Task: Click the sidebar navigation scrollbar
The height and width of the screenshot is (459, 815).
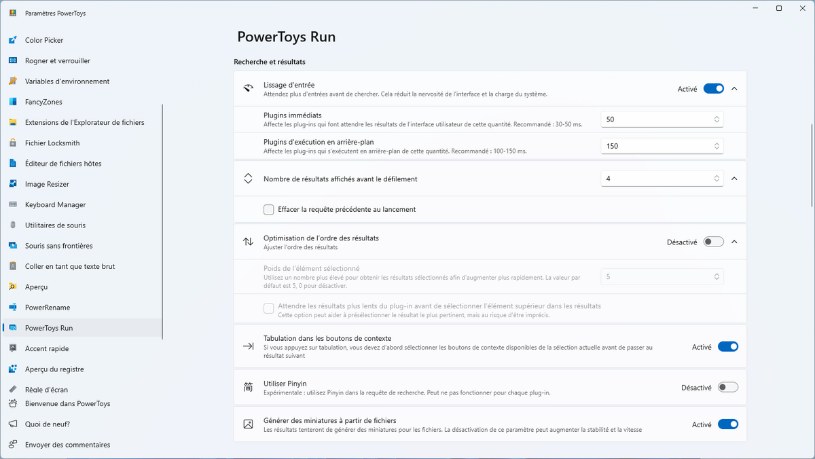Action: pyautogui.click(x=162, y=221)
